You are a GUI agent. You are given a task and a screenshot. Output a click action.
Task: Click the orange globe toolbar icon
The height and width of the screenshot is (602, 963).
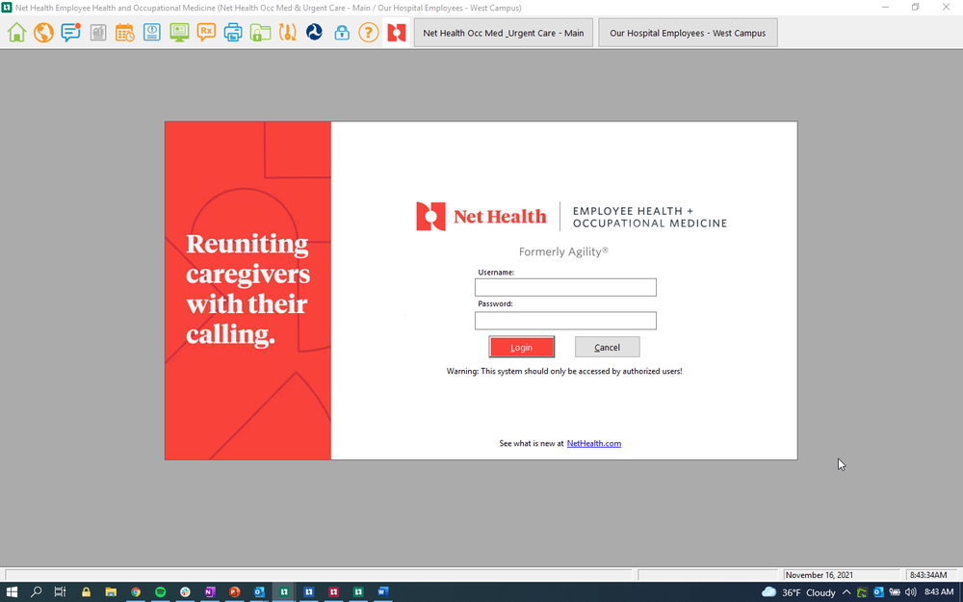[x=43, y=33]
